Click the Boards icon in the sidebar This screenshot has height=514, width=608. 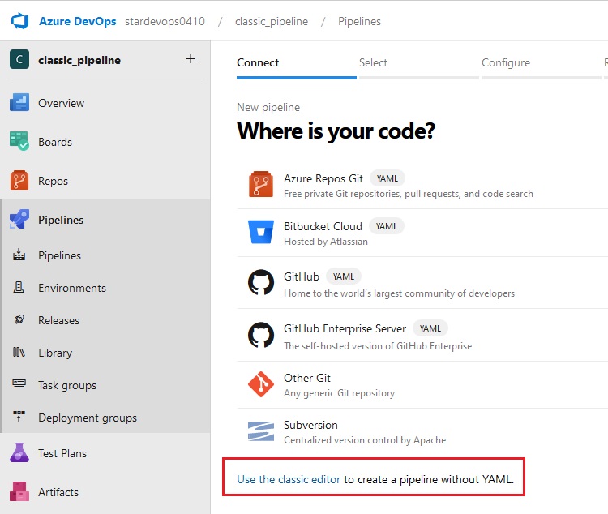point(19,141)
